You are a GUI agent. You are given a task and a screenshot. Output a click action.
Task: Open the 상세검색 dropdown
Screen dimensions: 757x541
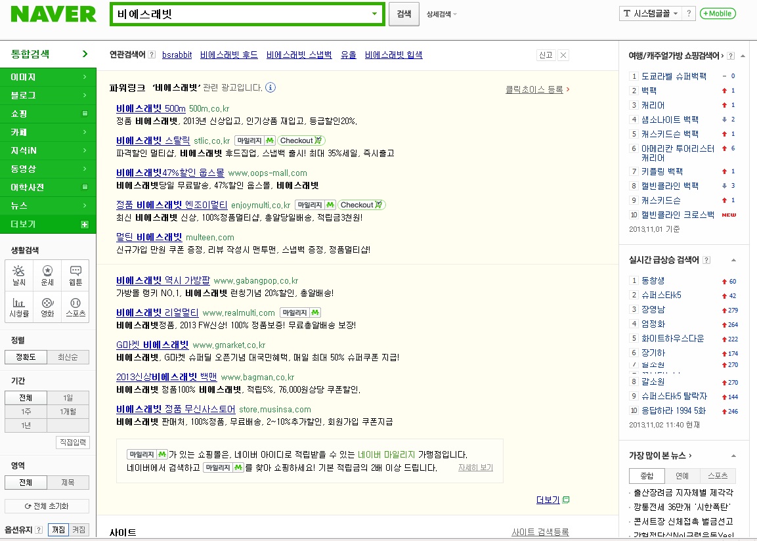point(441,14)
